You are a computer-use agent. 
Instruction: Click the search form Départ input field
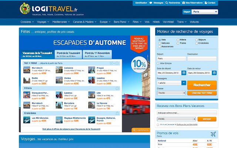(171, 58)
